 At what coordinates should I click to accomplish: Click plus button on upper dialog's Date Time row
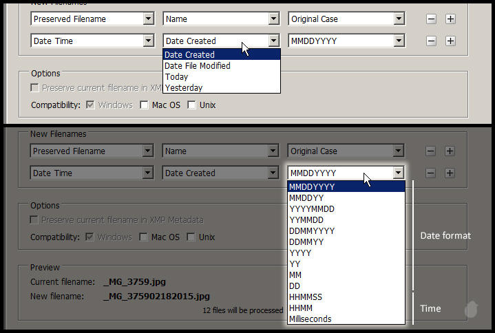(x=450, y=41)
